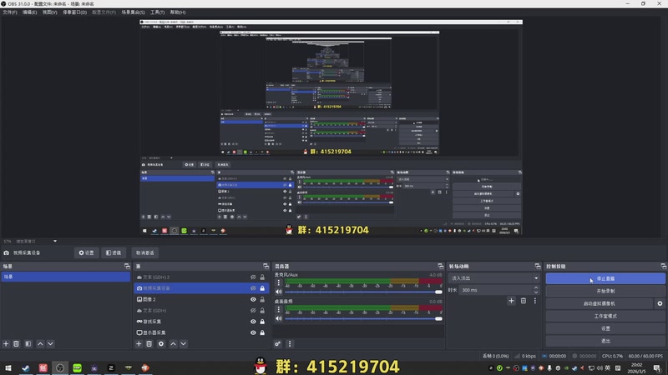Image resolution: width=668 pixels, height=375 pixels.
Task: Open the 编辑(E) menu
Action: pos(29,12)
